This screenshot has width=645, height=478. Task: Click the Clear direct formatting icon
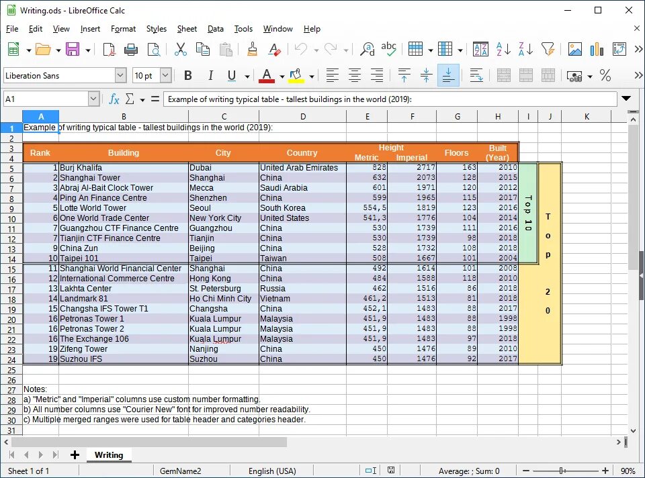274,50
